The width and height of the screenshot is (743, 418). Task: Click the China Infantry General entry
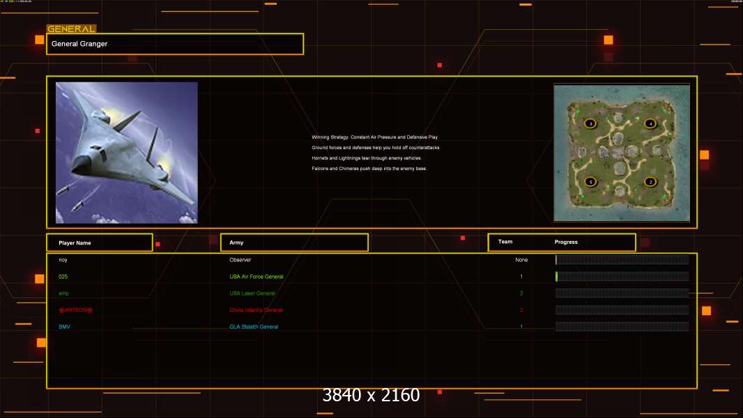pos(256,310)
